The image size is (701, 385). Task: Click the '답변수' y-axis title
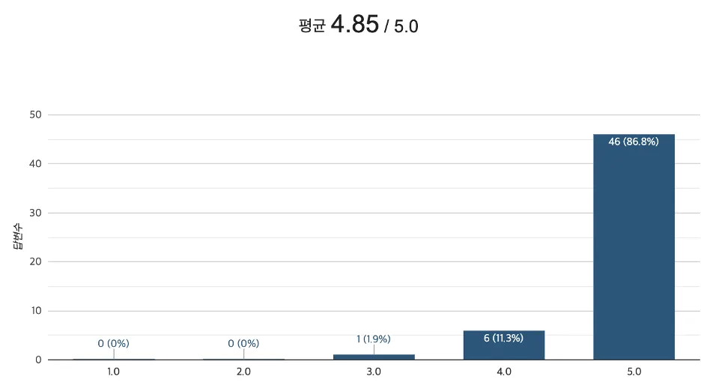(16, 237)
